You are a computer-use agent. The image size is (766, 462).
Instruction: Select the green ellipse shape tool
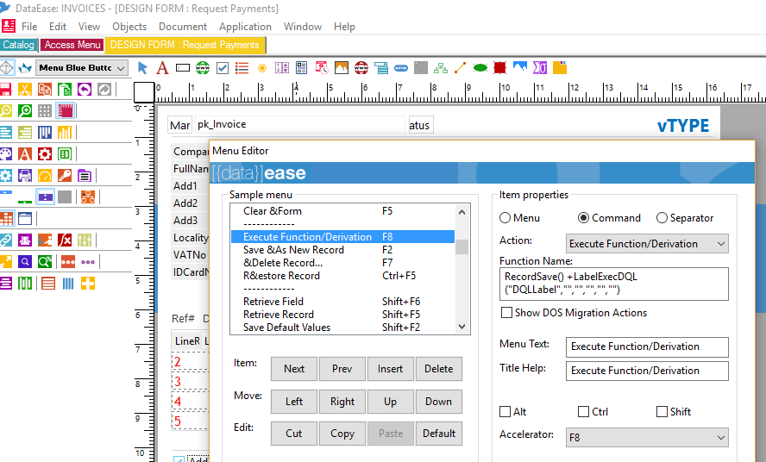click(x=480, y=68)
